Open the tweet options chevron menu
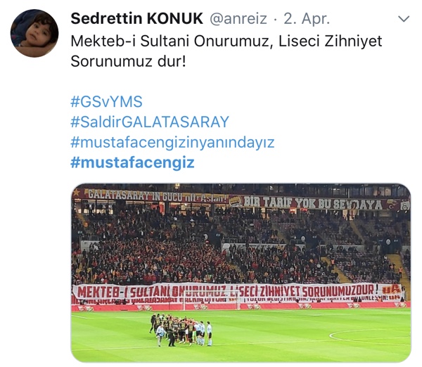The image size is (422, 367). 404,19
